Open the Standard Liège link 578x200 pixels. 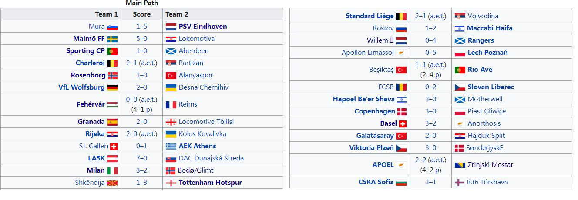click(x=370, y=16)
